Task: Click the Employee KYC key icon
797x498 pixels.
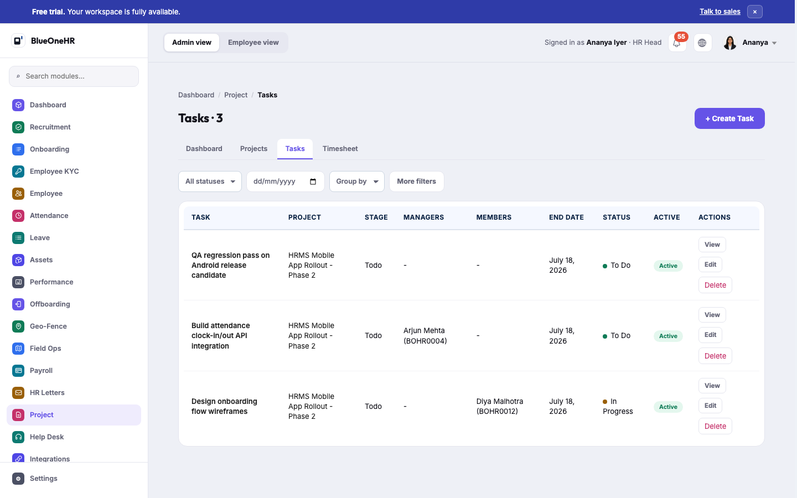Action: click(x=18, y=172)
